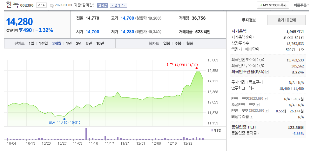Click the red 최고 marker dot on chart
The image size is (311, 151).
(x=196, y=68)
